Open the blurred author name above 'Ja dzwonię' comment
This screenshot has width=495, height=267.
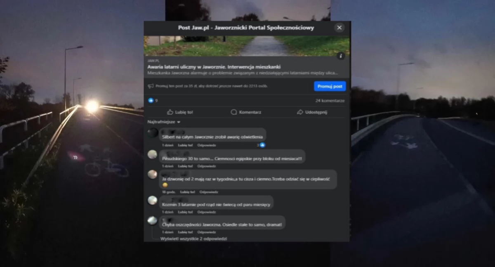click(x=175, y=174)
